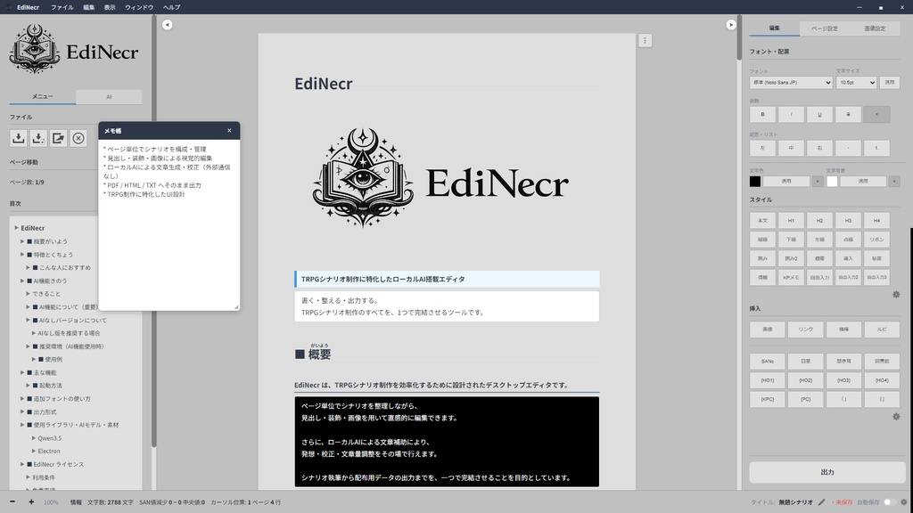Open the 文字サイズ size dropdown
The height and width of the screenshot is (513, 913).
click(857, 83)
